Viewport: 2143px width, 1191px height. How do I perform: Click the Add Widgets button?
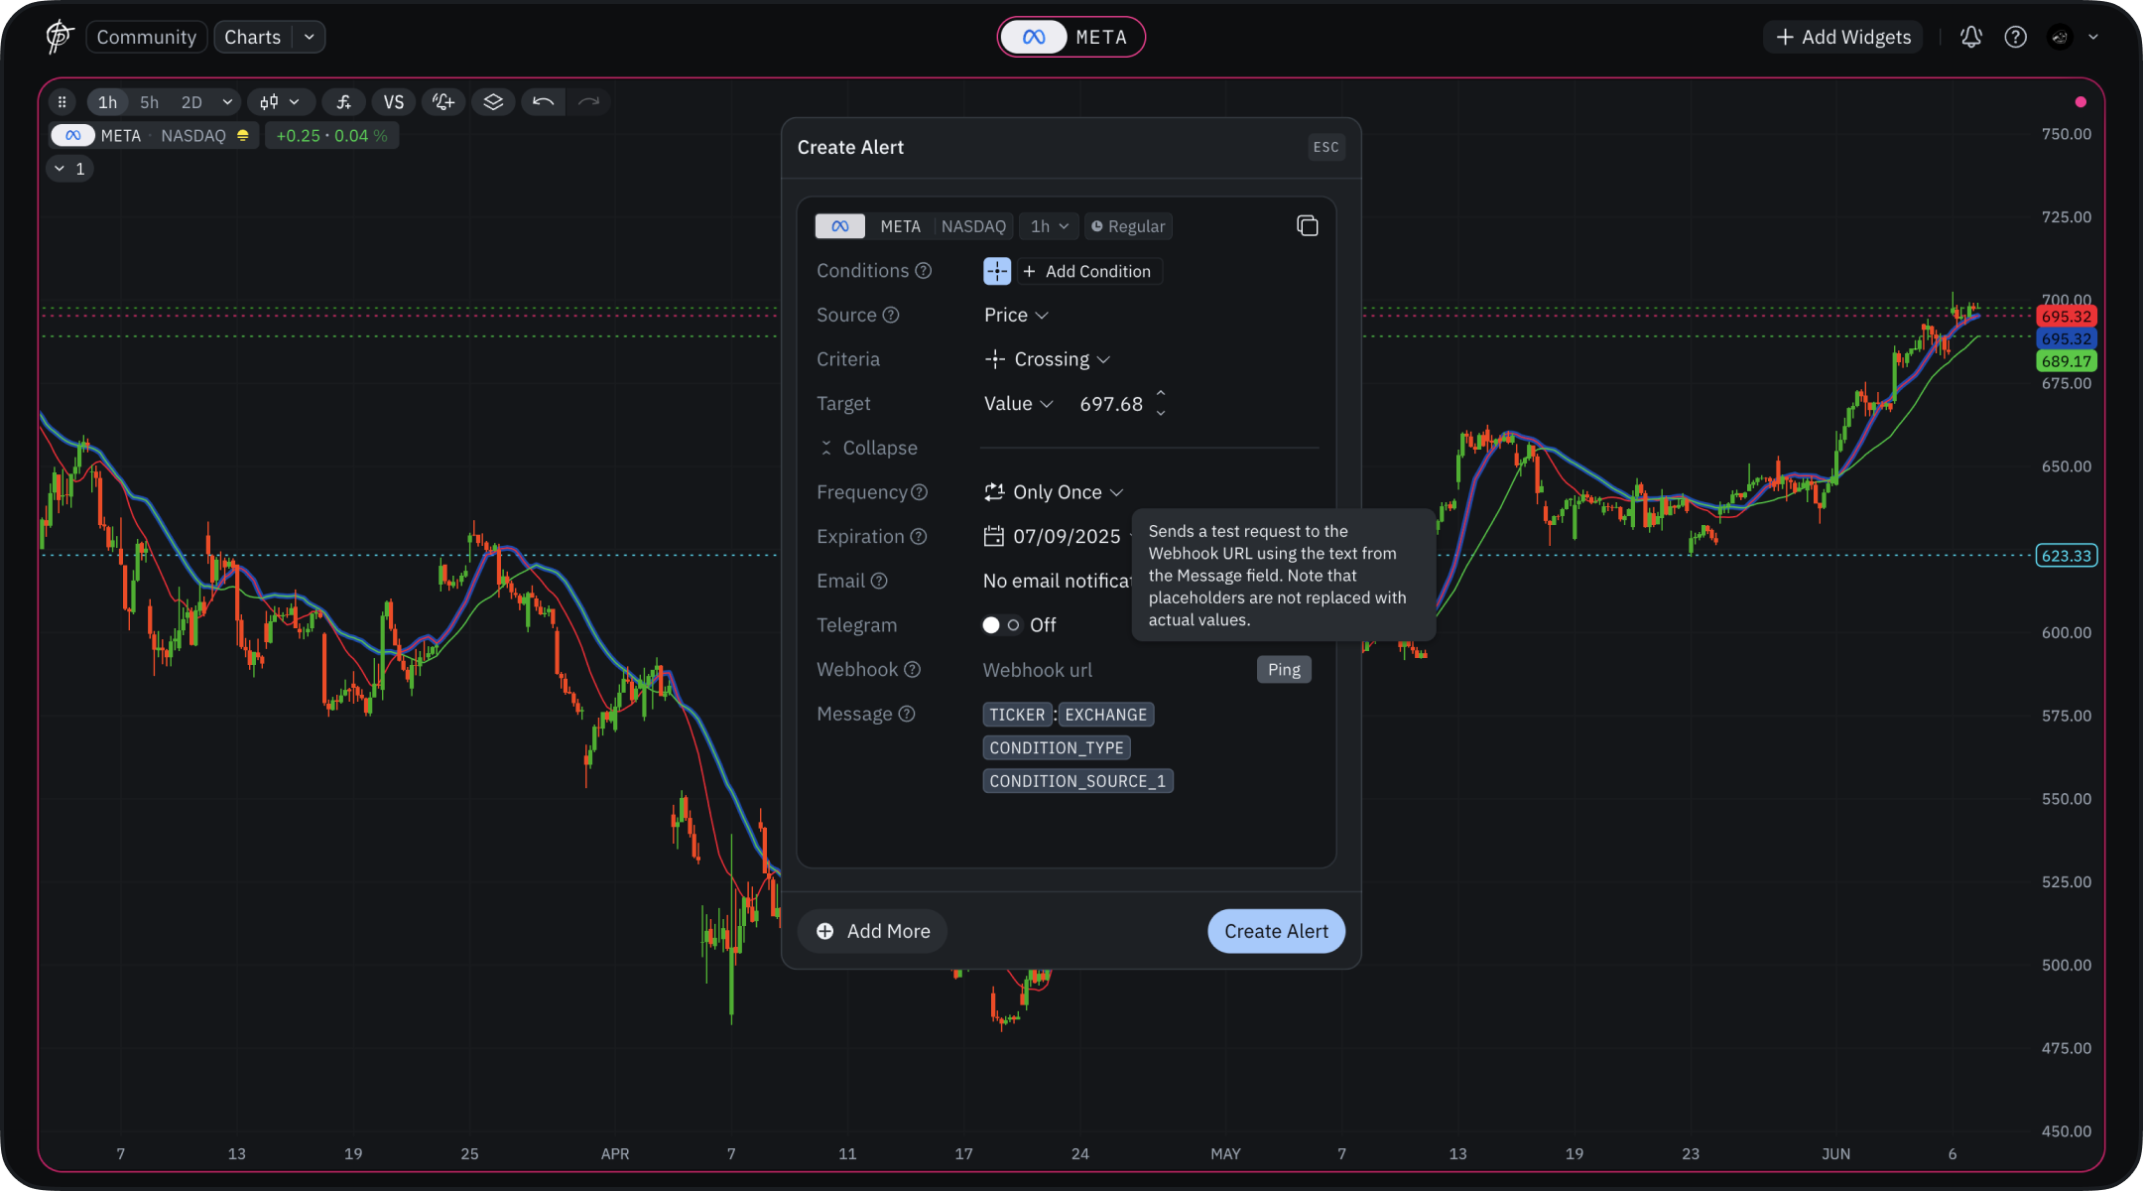(x=1843, y=37)
